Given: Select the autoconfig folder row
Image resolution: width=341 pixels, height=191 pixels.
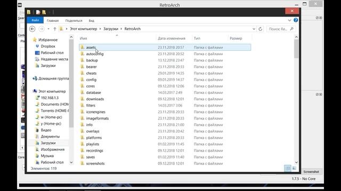Looking at the screenshot, I should tap(165, 54).
